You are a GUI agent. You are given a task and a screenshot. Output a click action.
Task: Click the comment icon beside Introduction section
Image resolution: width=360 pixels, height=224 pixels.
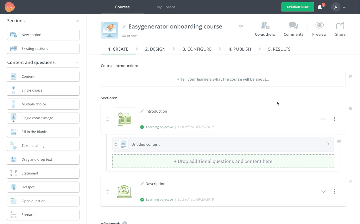click(350, 109)
